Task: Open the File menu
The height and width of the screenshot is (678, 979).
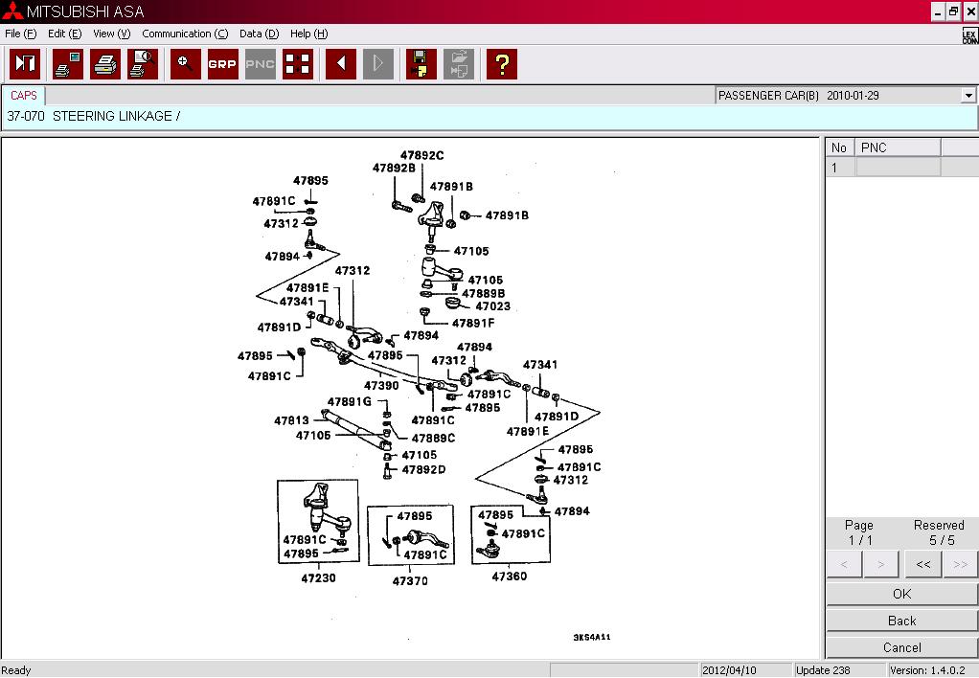Action: (x=20, y=34)
